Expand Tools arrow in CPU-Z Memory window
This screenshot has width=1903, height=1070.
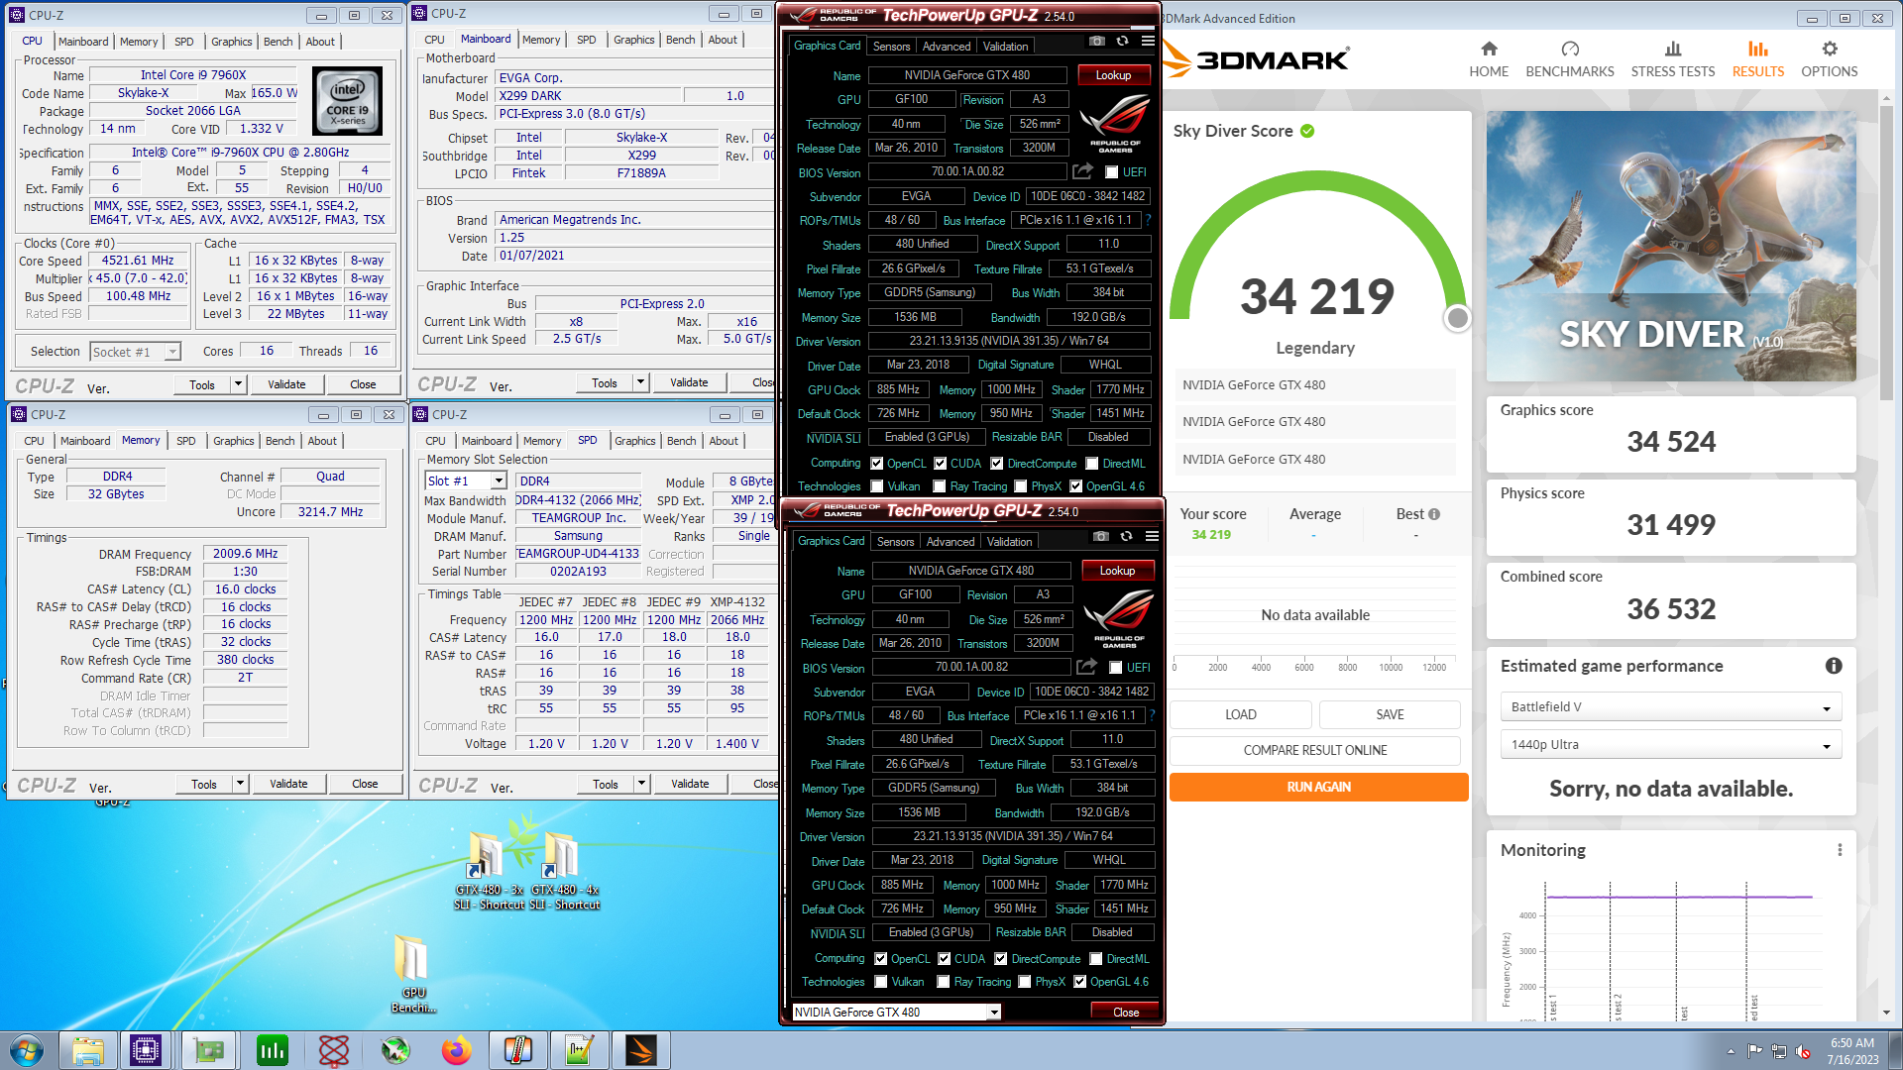[240, 784]
